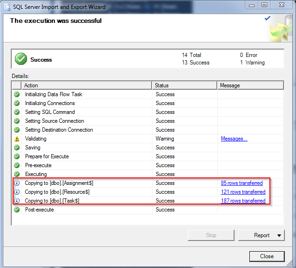The width and height of the screenshot is (296, 268).
Task: Click the yellow warning icon beside Validating
Action: [17, 139]
